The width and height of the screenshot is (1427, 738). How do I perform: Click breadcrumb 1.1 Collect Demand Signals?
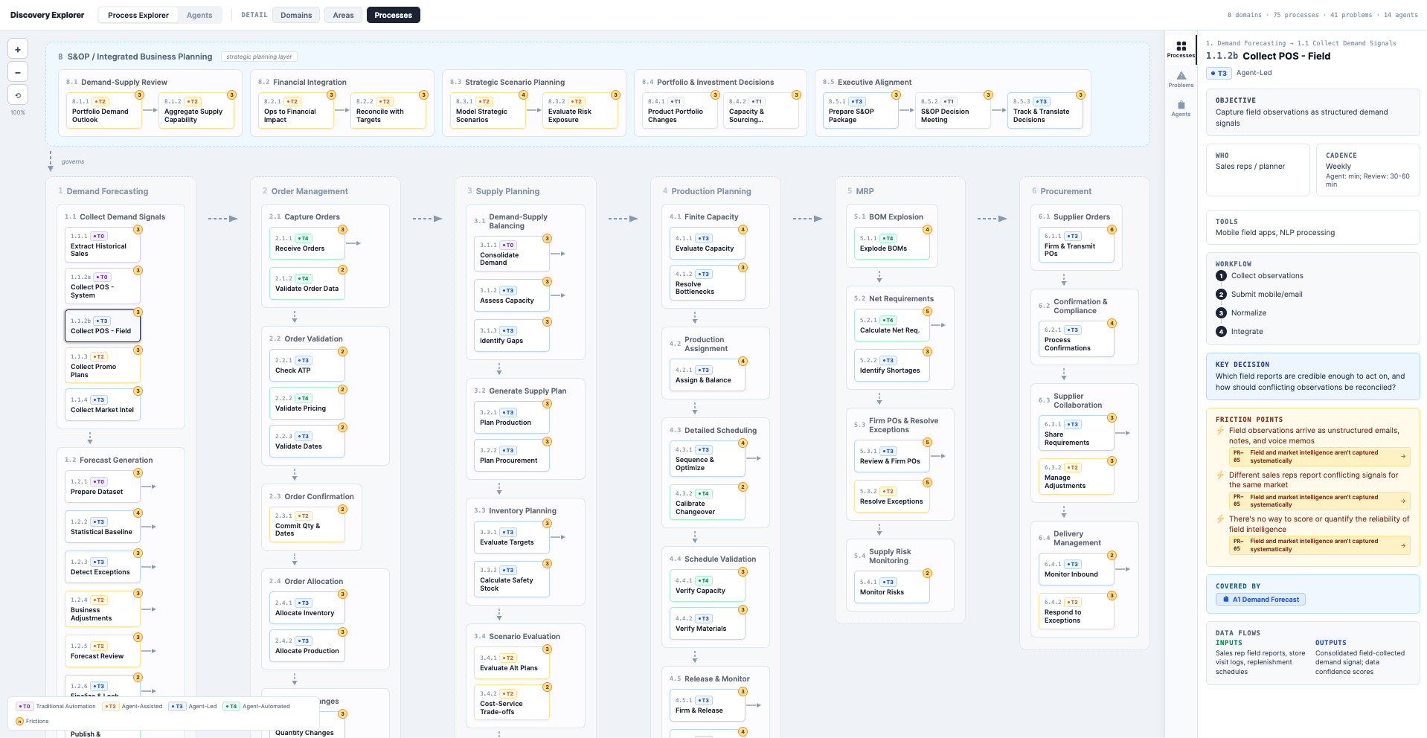1347,43
